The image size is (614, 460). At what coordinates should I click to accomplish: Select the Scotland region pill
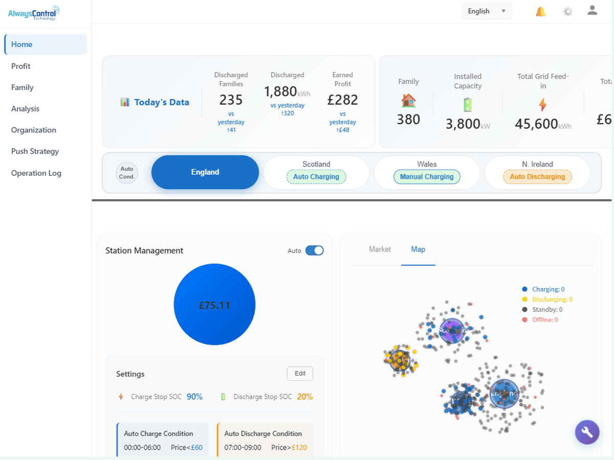[x=316, y=172]
